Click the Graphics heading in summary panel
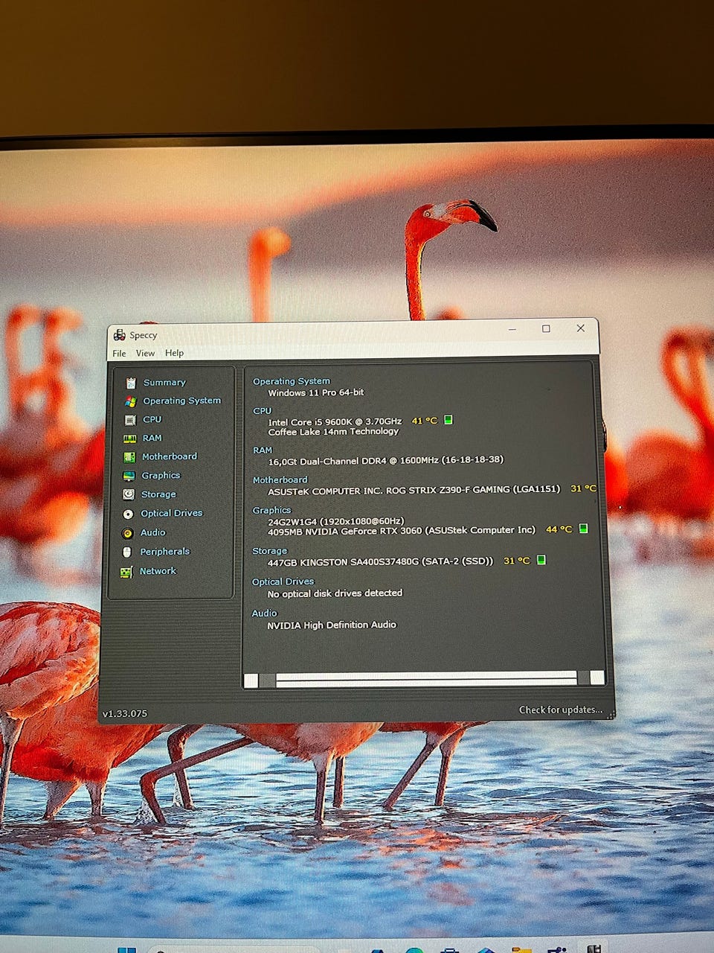 [271, 510]
